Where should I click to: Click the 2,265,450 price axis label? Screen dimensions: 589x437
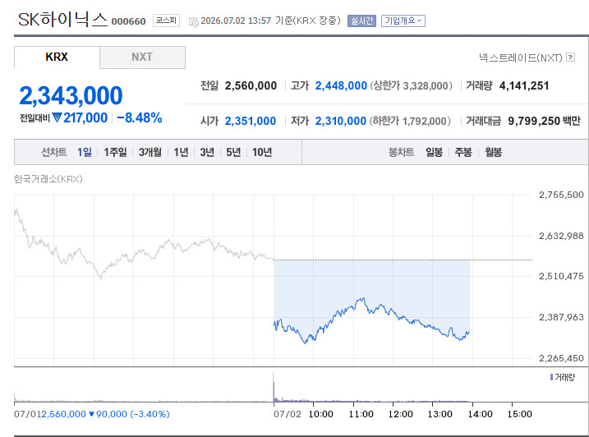tap(561, 358)
